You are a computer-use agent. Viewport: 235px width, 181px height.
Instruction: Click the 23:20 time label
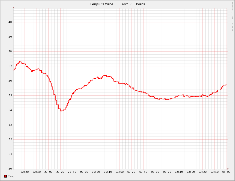[60, 172]
